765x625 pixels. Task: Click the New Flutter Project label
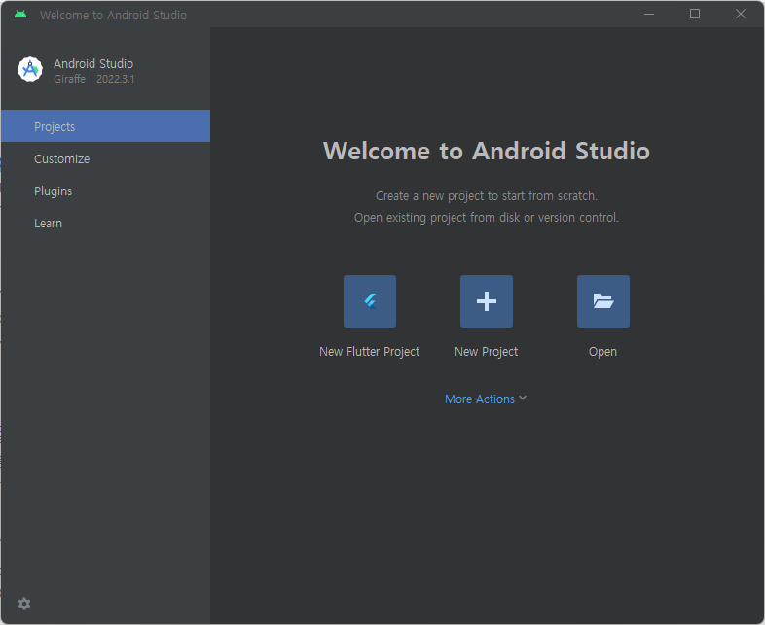(369, 352)
